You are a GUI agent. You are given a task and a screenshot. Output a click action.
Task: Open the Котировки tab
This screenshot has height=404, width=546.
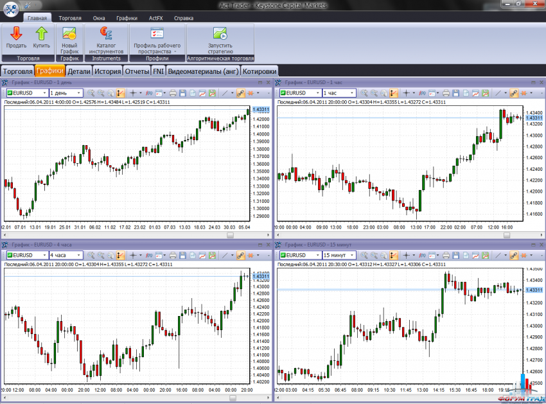pyautogui.click(x=260, y=71)
